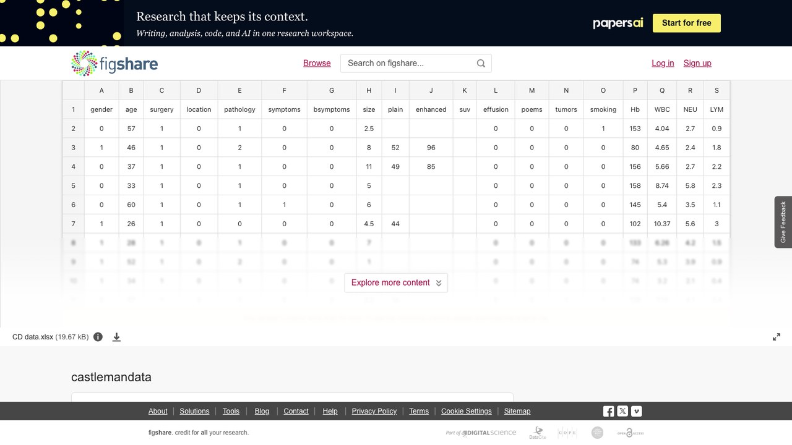
Task: Open the Browse link
Action: pyautogui.click(x=317, y=63)
